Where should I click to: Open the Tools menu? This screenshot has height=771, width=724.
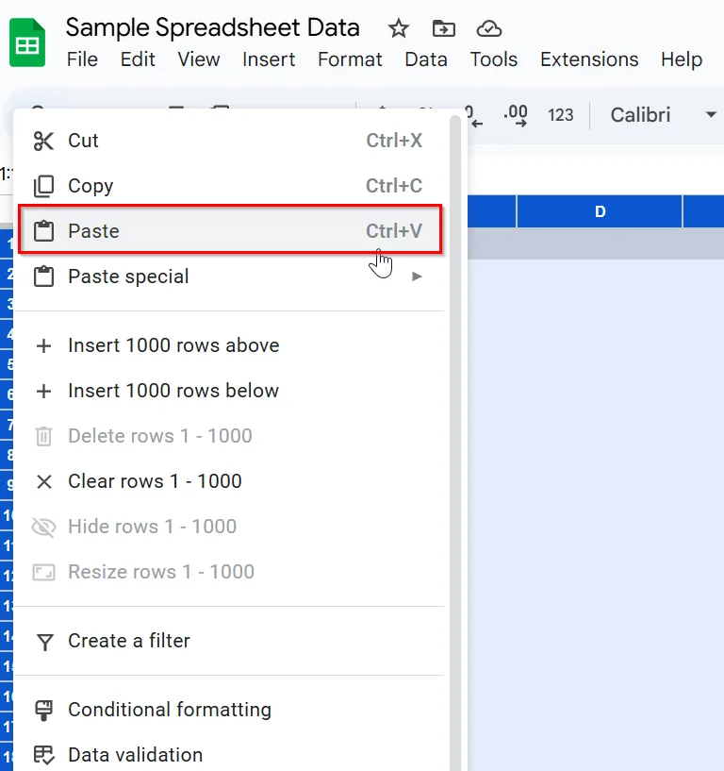point(494,59)
